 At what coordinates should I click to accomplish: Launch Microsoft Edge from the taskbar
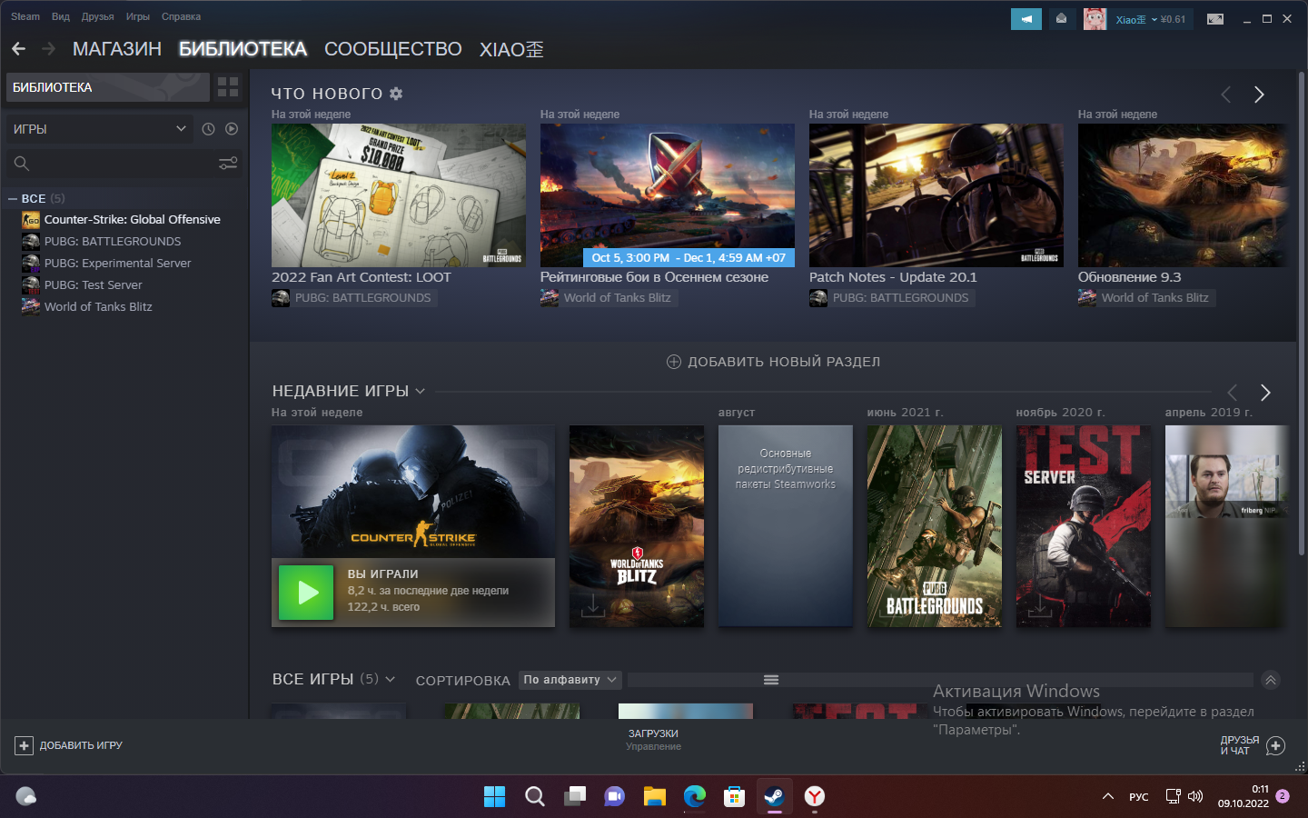click(x=695, y=797)
